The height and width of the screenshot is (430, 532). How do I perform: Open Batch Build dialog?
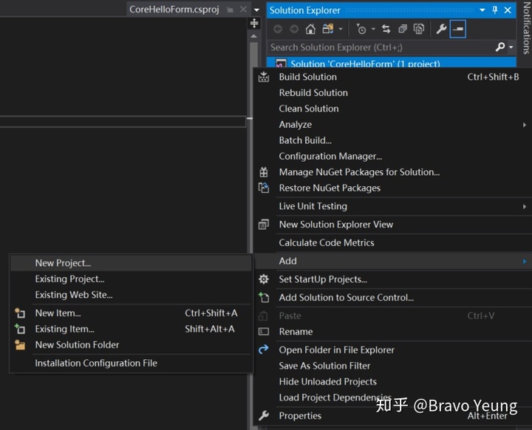pos(392,140)
